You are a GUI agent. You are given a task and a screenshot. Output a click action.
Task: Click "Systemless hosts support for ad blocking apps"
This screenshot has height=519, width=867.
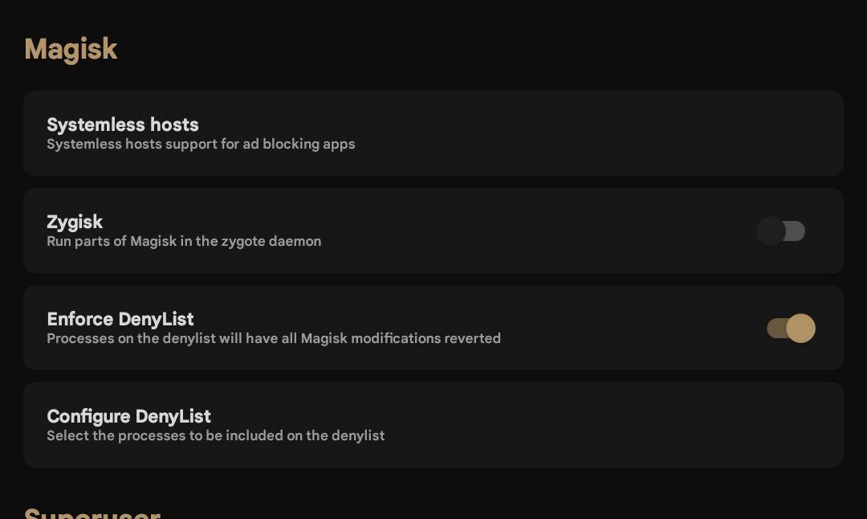coord(201,145)
